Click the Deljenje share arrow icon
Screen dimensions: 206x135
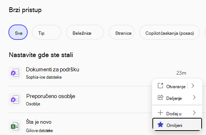pos(160,97)
